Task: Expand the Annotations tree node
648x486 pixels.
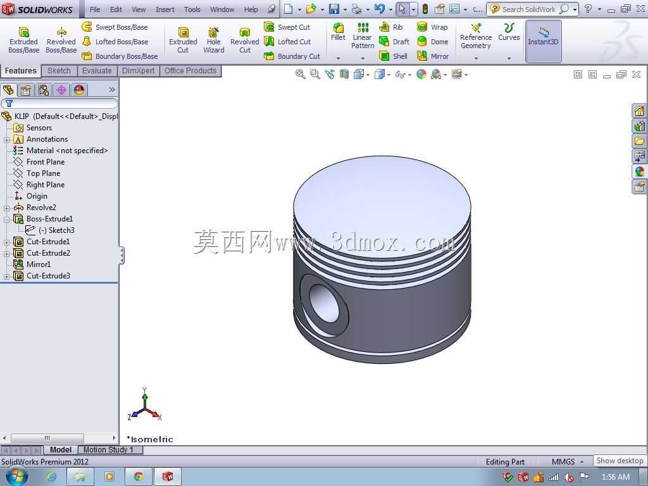Action: [x=6, y=140]
